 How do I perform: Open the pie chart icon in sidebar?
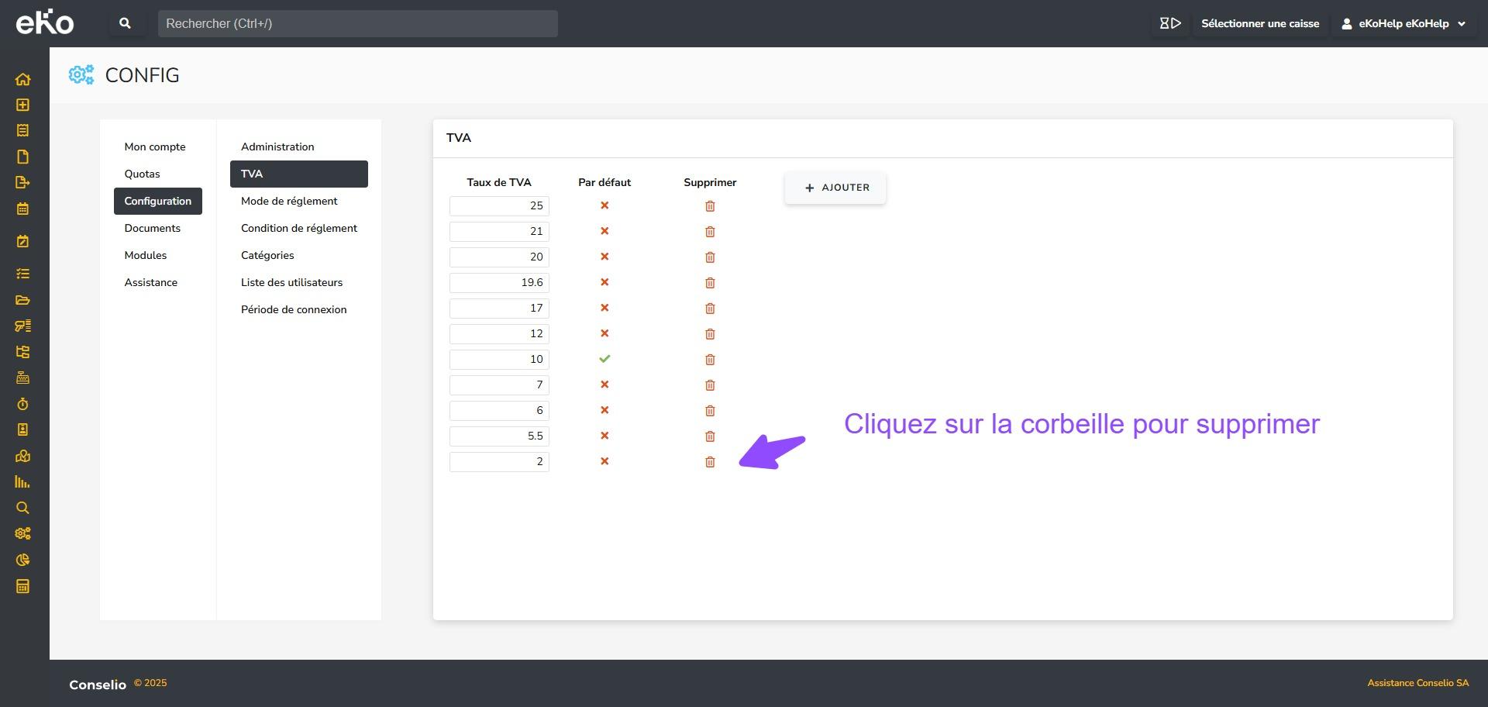click(22, 560)
